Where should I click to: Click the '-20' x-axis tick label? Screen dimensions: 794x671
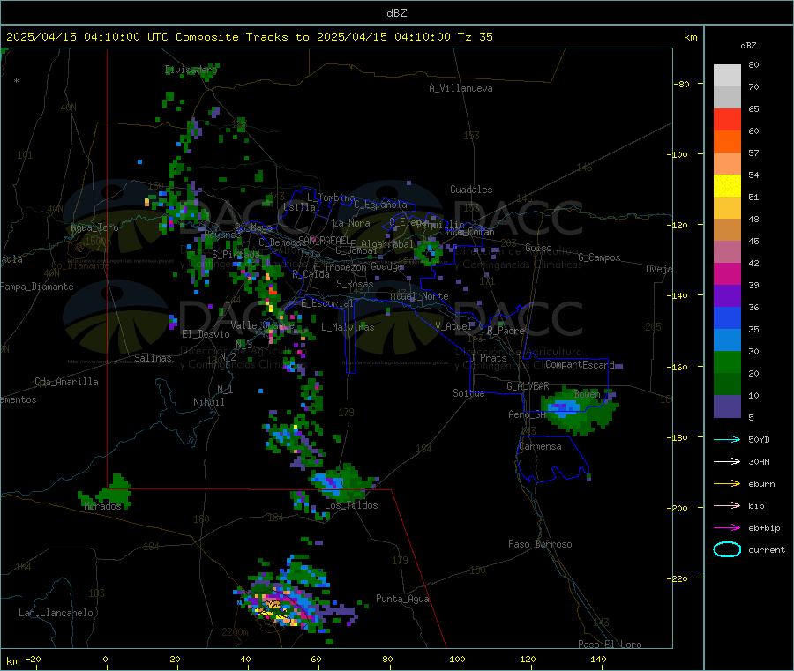coord(33,659)
